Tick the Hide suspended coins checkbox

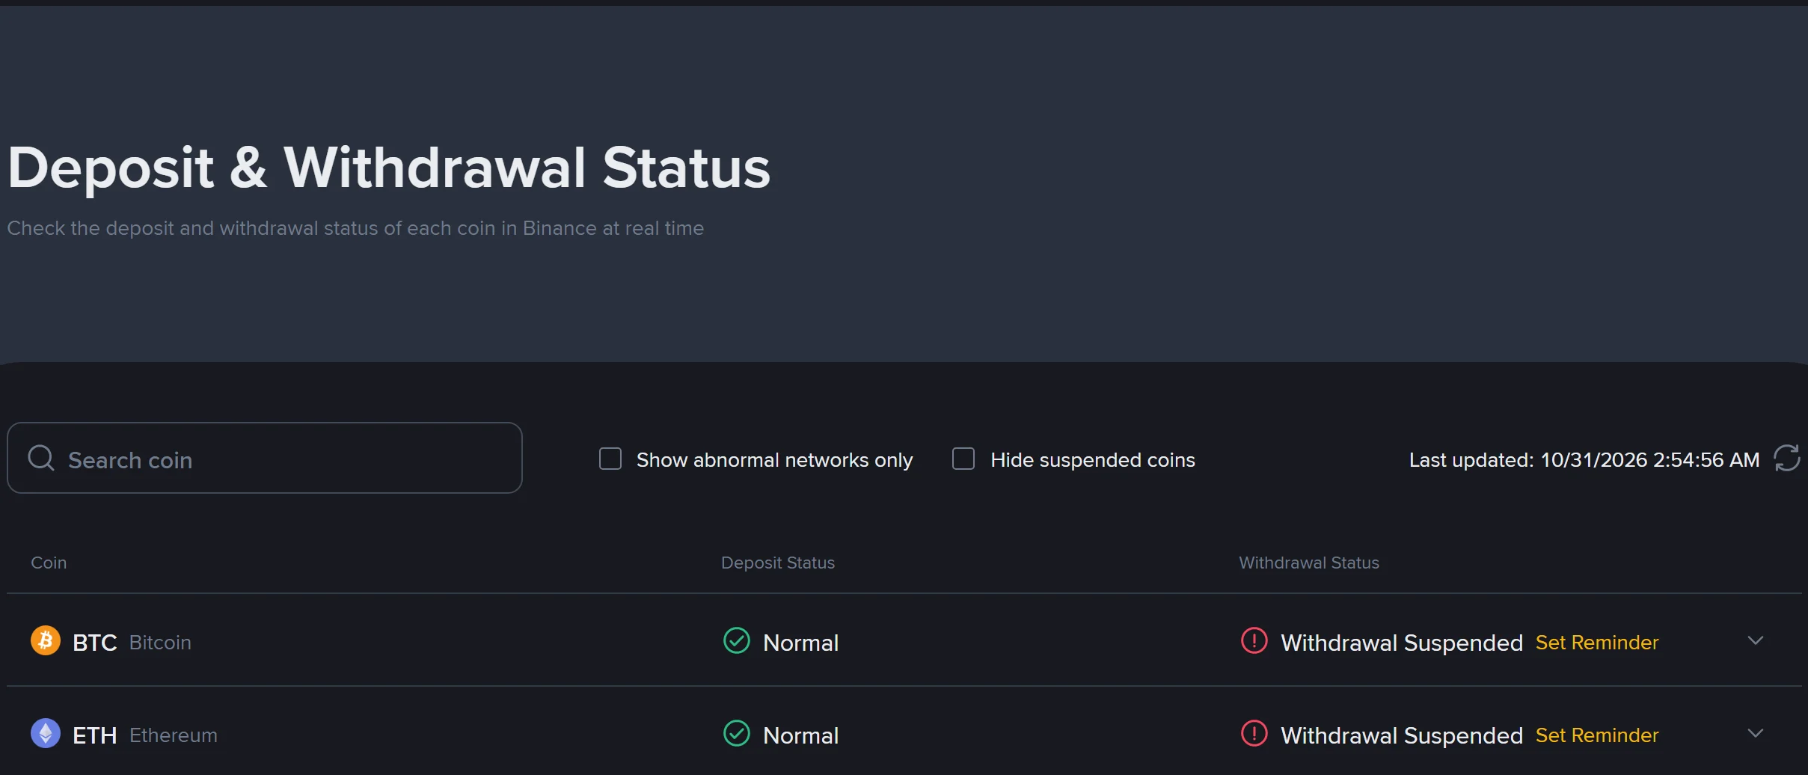963,459
